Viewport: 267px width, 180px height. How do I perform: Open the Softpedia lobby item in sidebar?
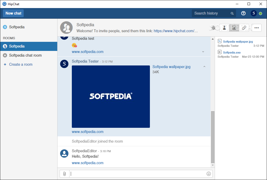29,27
